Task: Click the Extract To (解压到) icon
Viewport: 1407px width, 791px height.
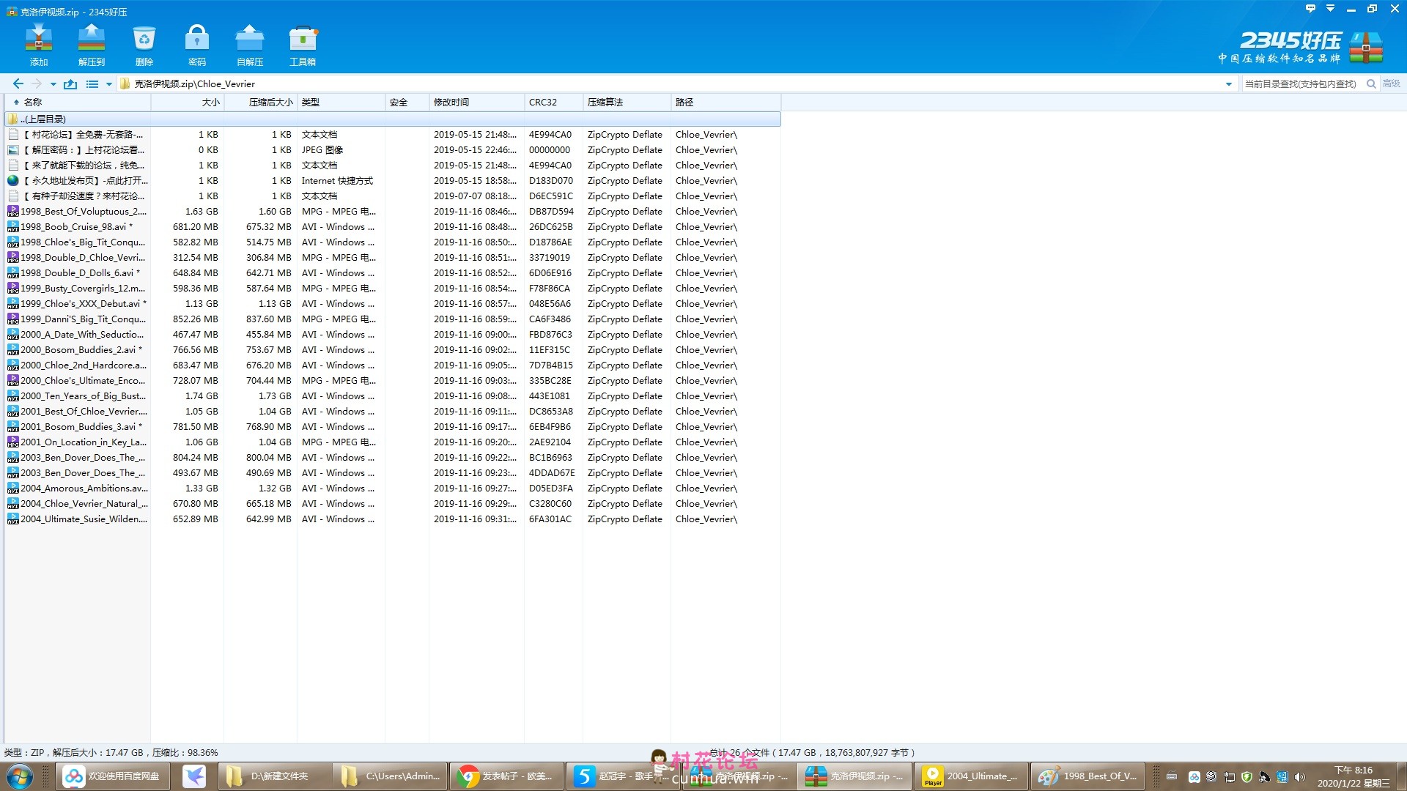Action: [x=92, y=45]
